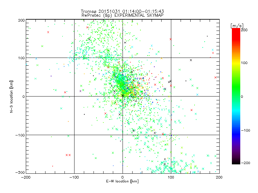258x193 pixels.
Task: Click the two adjacent red X markers in the lower-left quadrant
Action: (68, 155)
